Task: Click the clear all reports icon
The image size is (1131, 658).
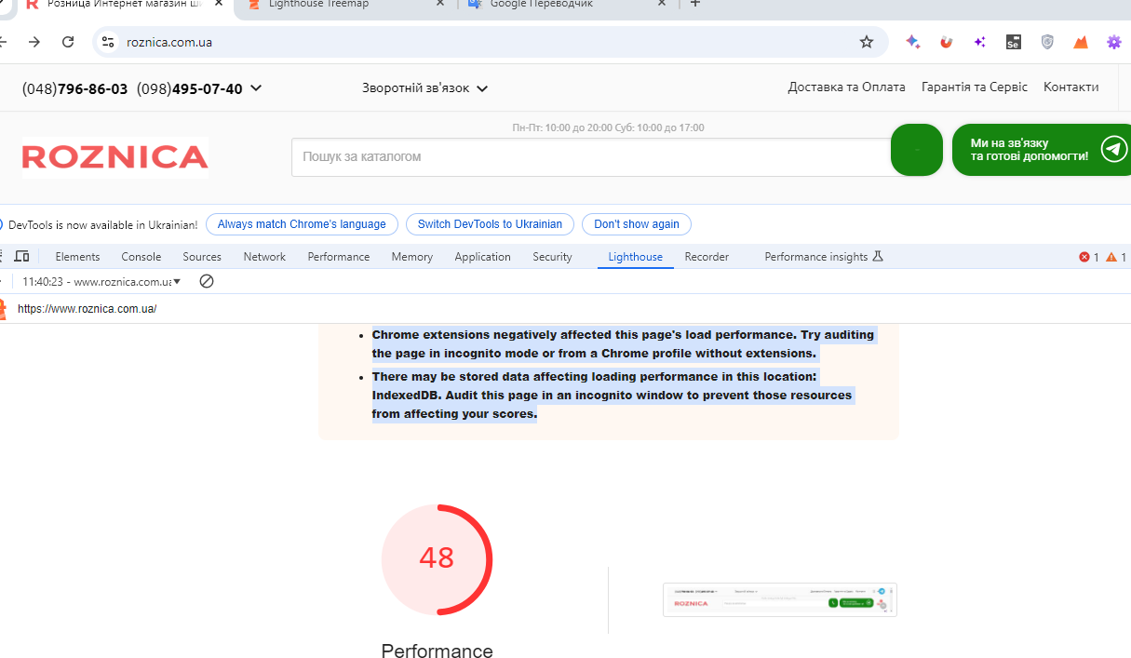Action: pos(207,281)
